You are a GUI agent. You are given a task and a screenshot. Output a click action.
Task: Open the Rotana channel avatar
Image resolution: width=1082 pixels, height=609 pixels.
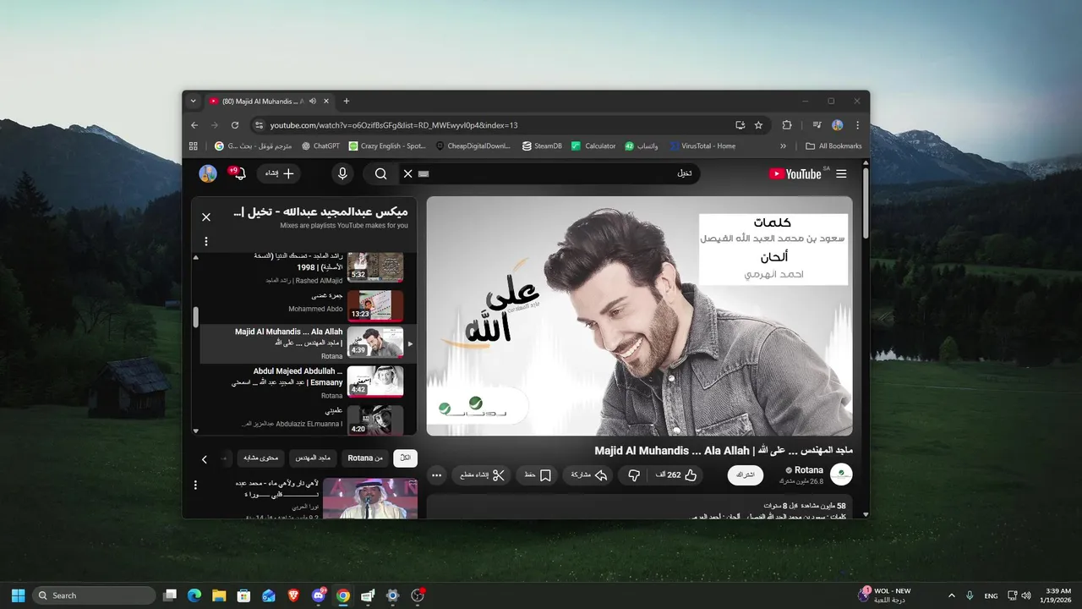[841, 475]
